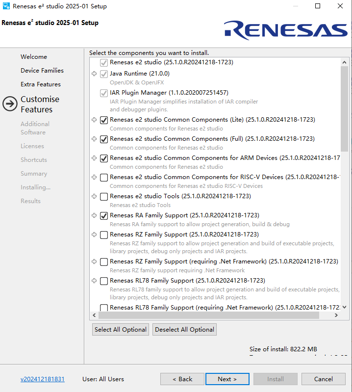Check RL78 Family Support requiring .Net Framework
Image resolution: width=352 pixels, height=392 pixels.
[104, 308]
